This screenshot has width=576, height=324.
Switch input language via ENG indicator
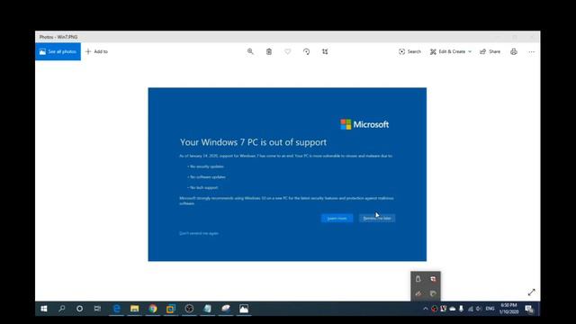tap(490, 309)
